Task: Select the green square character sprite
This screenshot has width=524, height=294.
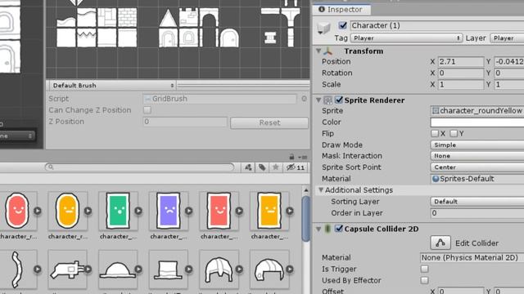Action: tap(118, 211)
